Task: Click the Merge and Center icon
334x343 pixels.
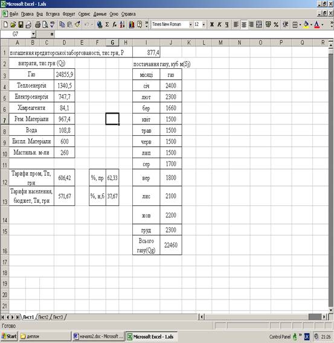Action: pos(259,25)
